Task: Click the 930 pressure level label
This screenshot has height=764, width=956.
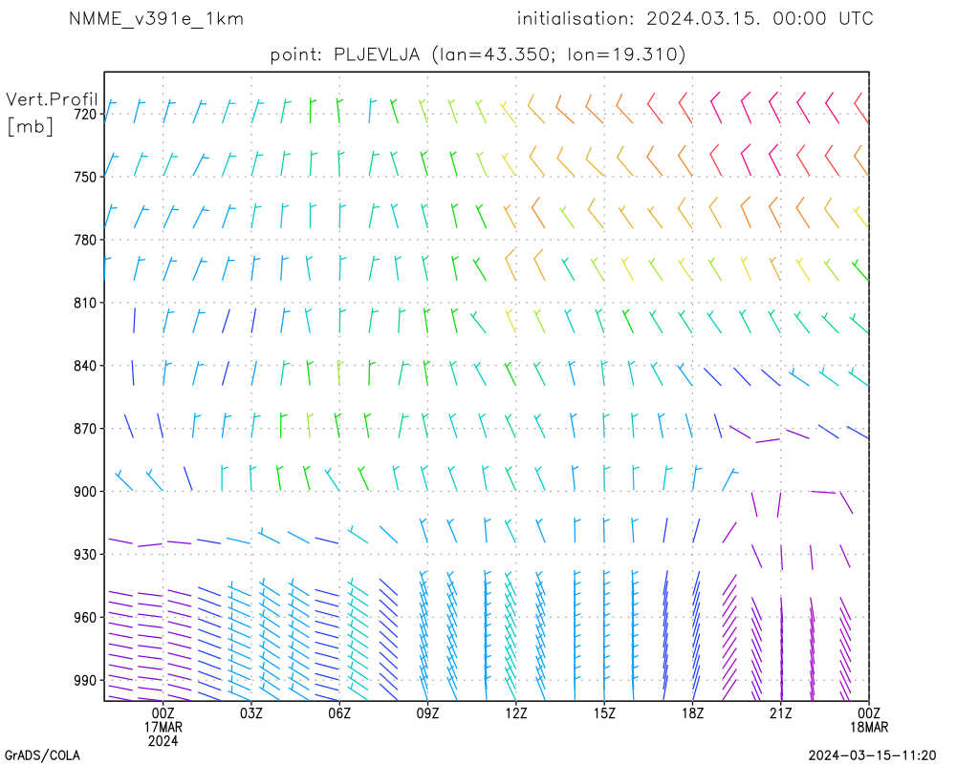Action: (x=85, y=555)
